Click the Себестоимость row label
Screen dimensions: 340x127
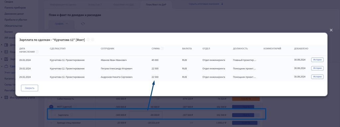(x=65, y=99)
